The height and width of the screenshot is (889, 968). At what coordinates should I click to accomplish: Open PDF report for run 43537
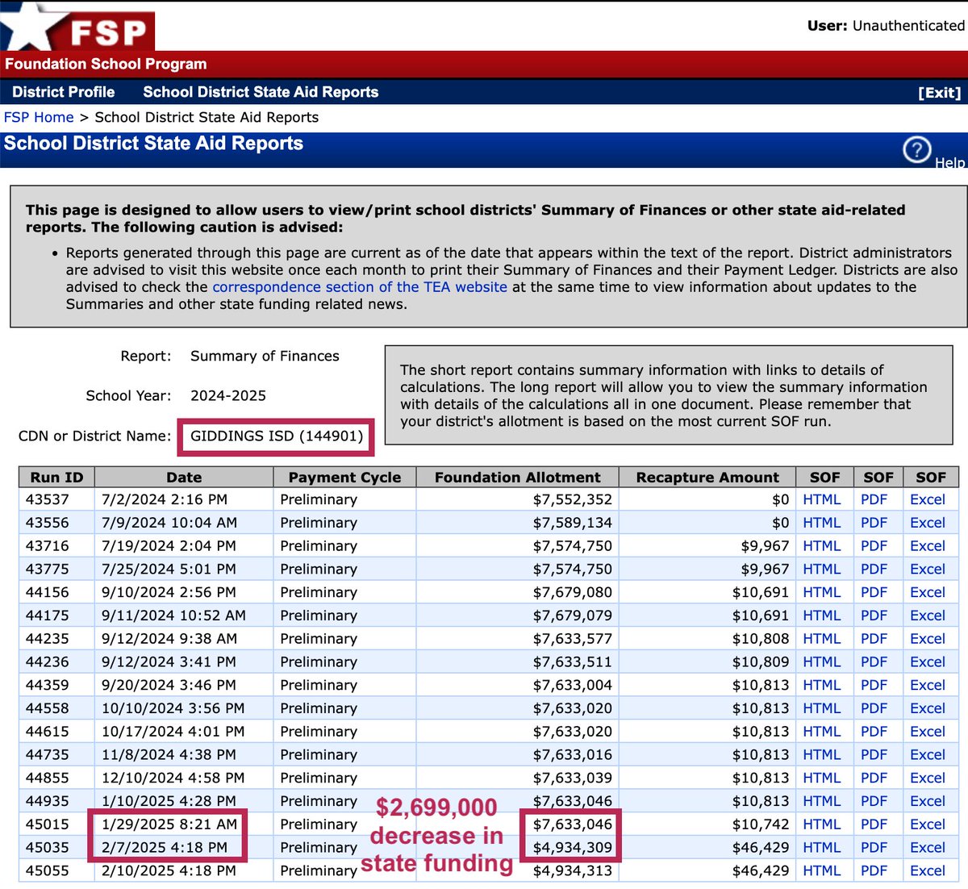point(874,499)
